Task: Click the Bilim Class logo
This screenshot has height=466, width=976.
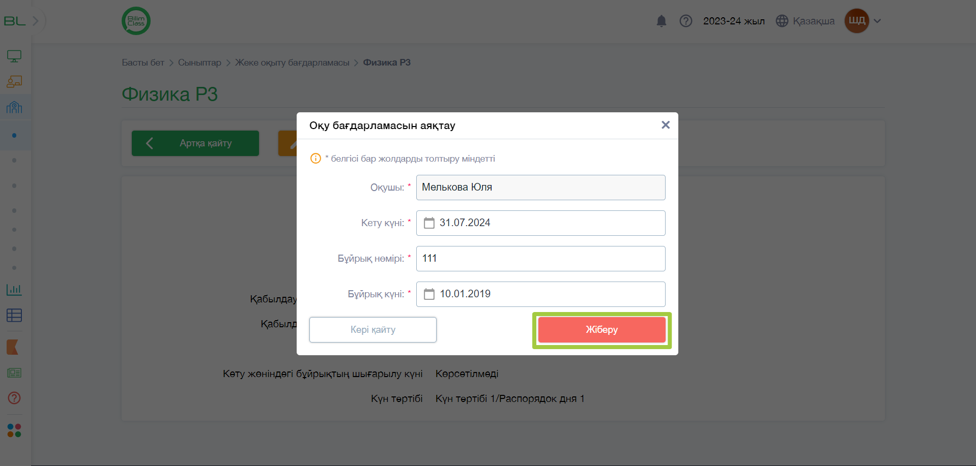Action: 136,21
